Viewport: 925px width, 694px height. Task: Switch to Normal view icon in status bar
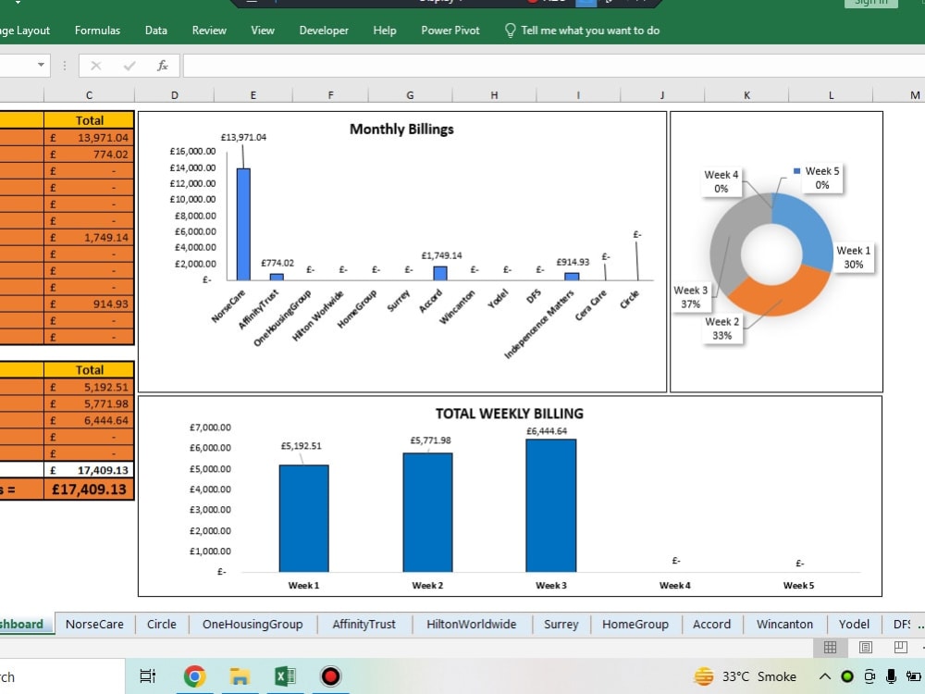830,648
